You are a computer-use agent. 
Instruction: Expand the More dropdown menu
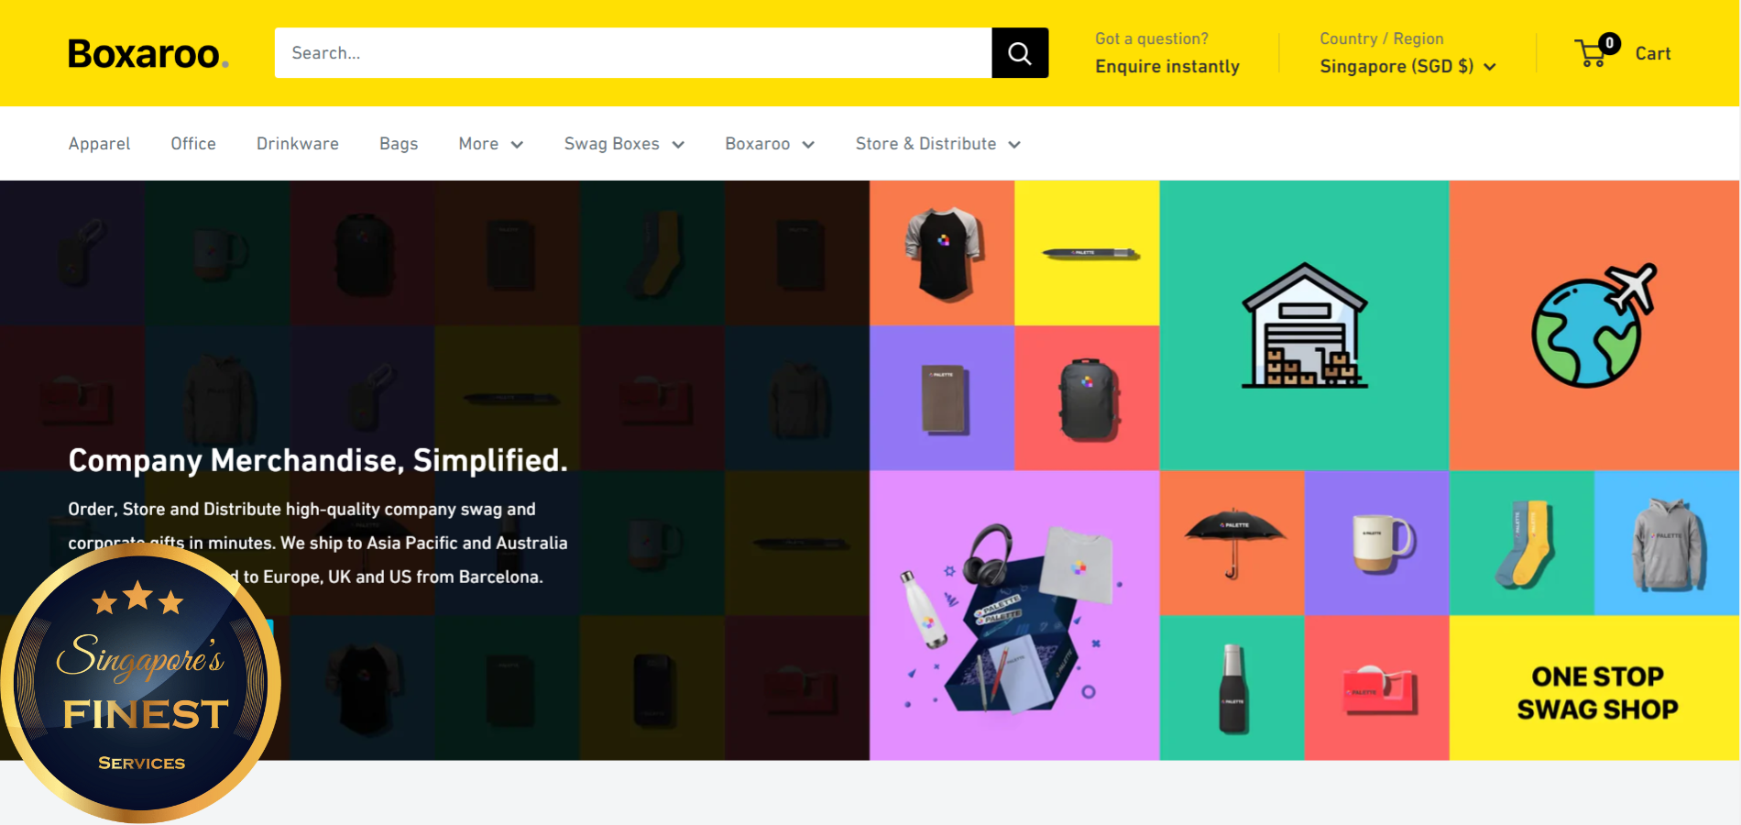pos(491,144)
